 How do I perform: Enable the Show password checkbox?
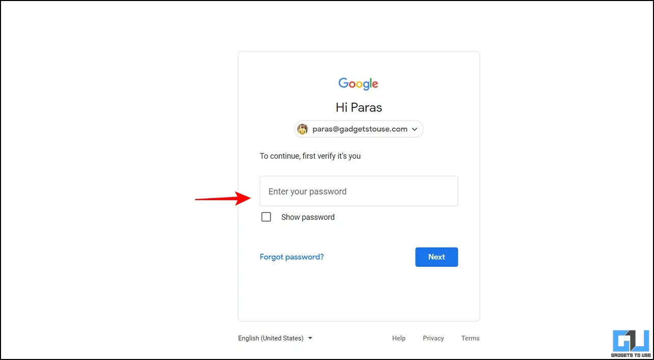266,217
